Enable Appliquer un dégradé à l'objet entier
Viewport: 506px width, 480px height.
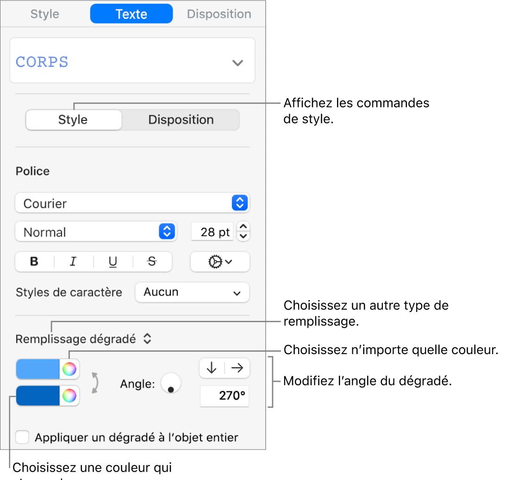point(22,437)
